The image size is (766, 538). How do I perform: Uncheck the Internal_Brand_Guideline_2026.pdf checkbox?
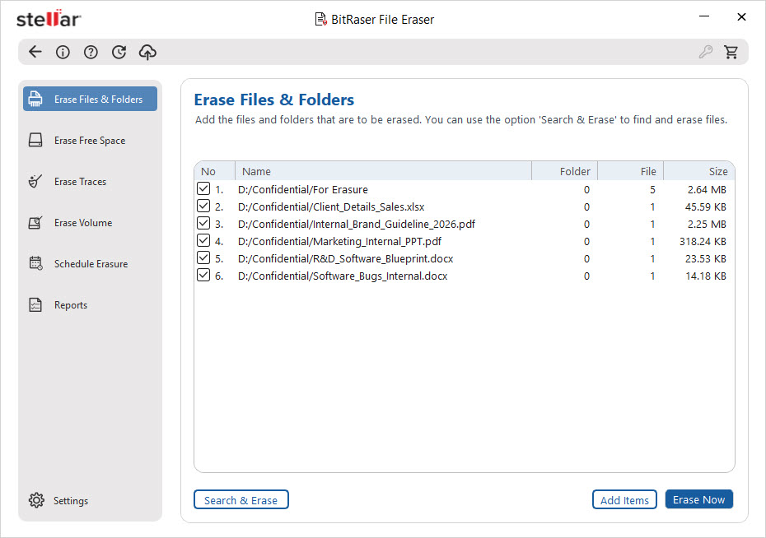pyautogui.click(x=203, y=224)
